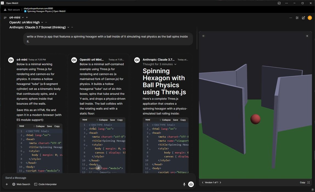This screenshot has height=192, width=315.
Task: Fold script tag in o4-mini line 11
Action: click(x=24, y=171)
